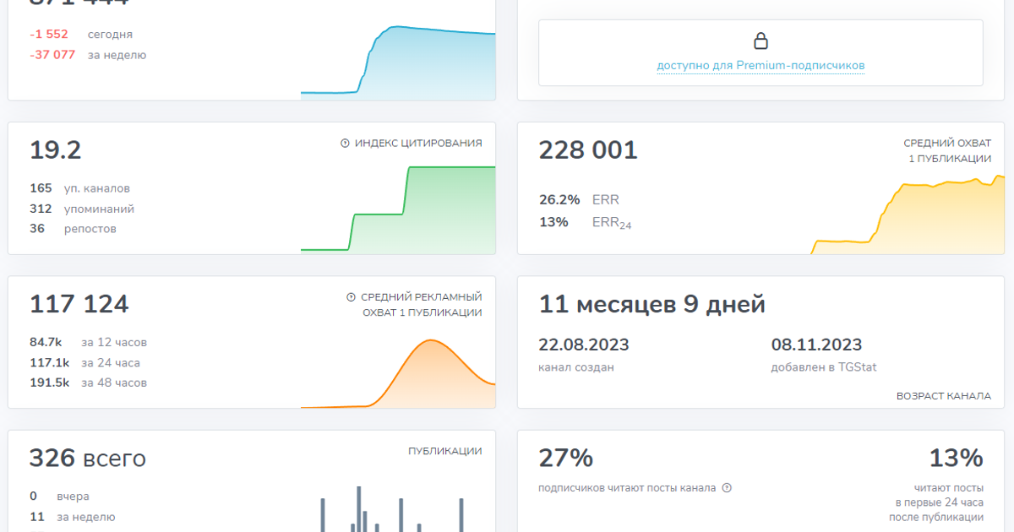Click the 'СРЕДНИЙ ОХВАТ 1 ПУБЛИКАЦИИ' label

[947, 151]
